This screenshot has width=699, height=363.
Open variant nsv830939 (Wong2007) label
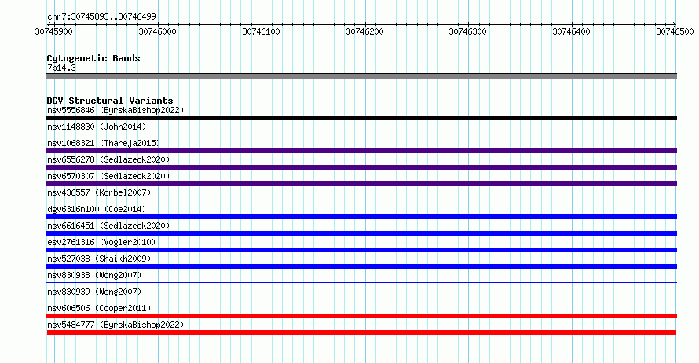94,291
